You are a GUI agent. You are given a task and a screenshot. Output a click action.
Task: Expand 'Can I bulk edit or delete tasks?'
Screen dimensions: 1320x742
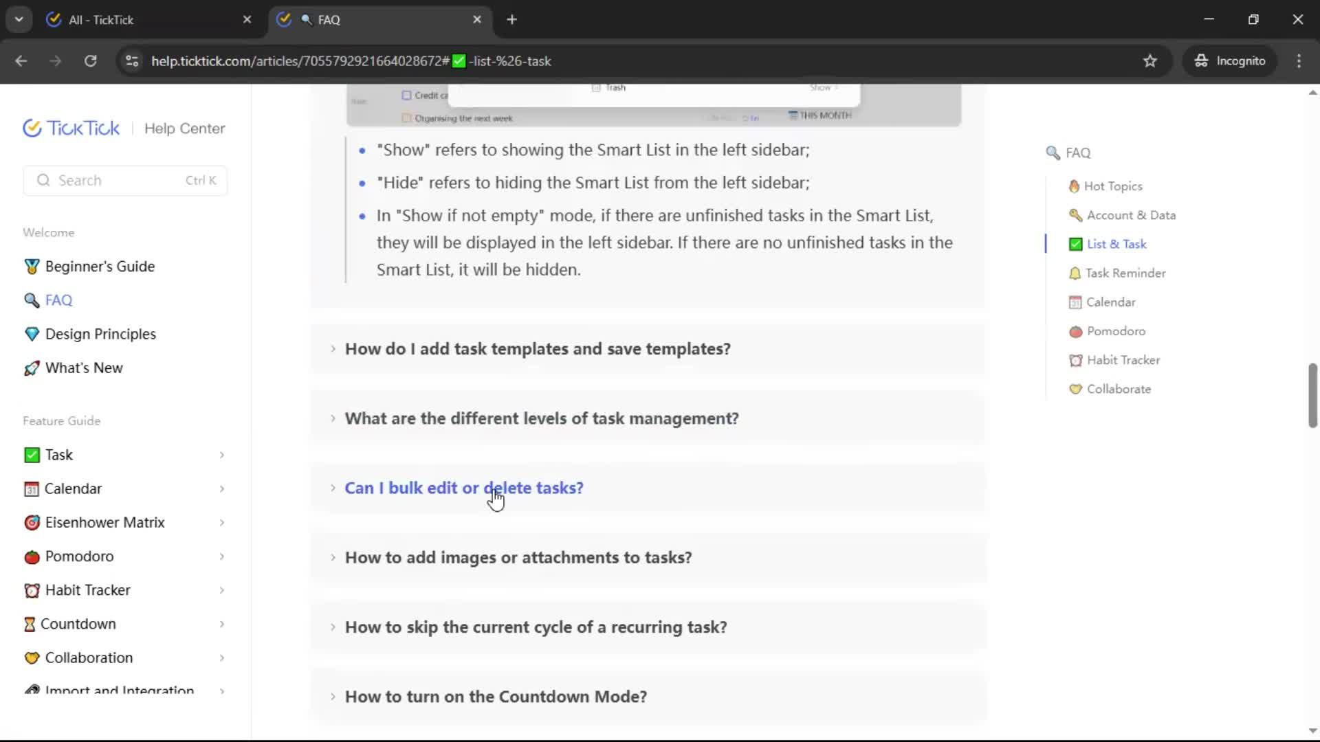point(463,488)
